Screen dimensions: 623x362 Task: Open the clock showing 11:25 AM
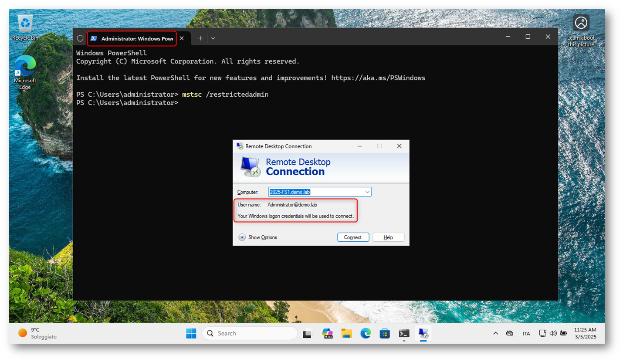[585, 333]
